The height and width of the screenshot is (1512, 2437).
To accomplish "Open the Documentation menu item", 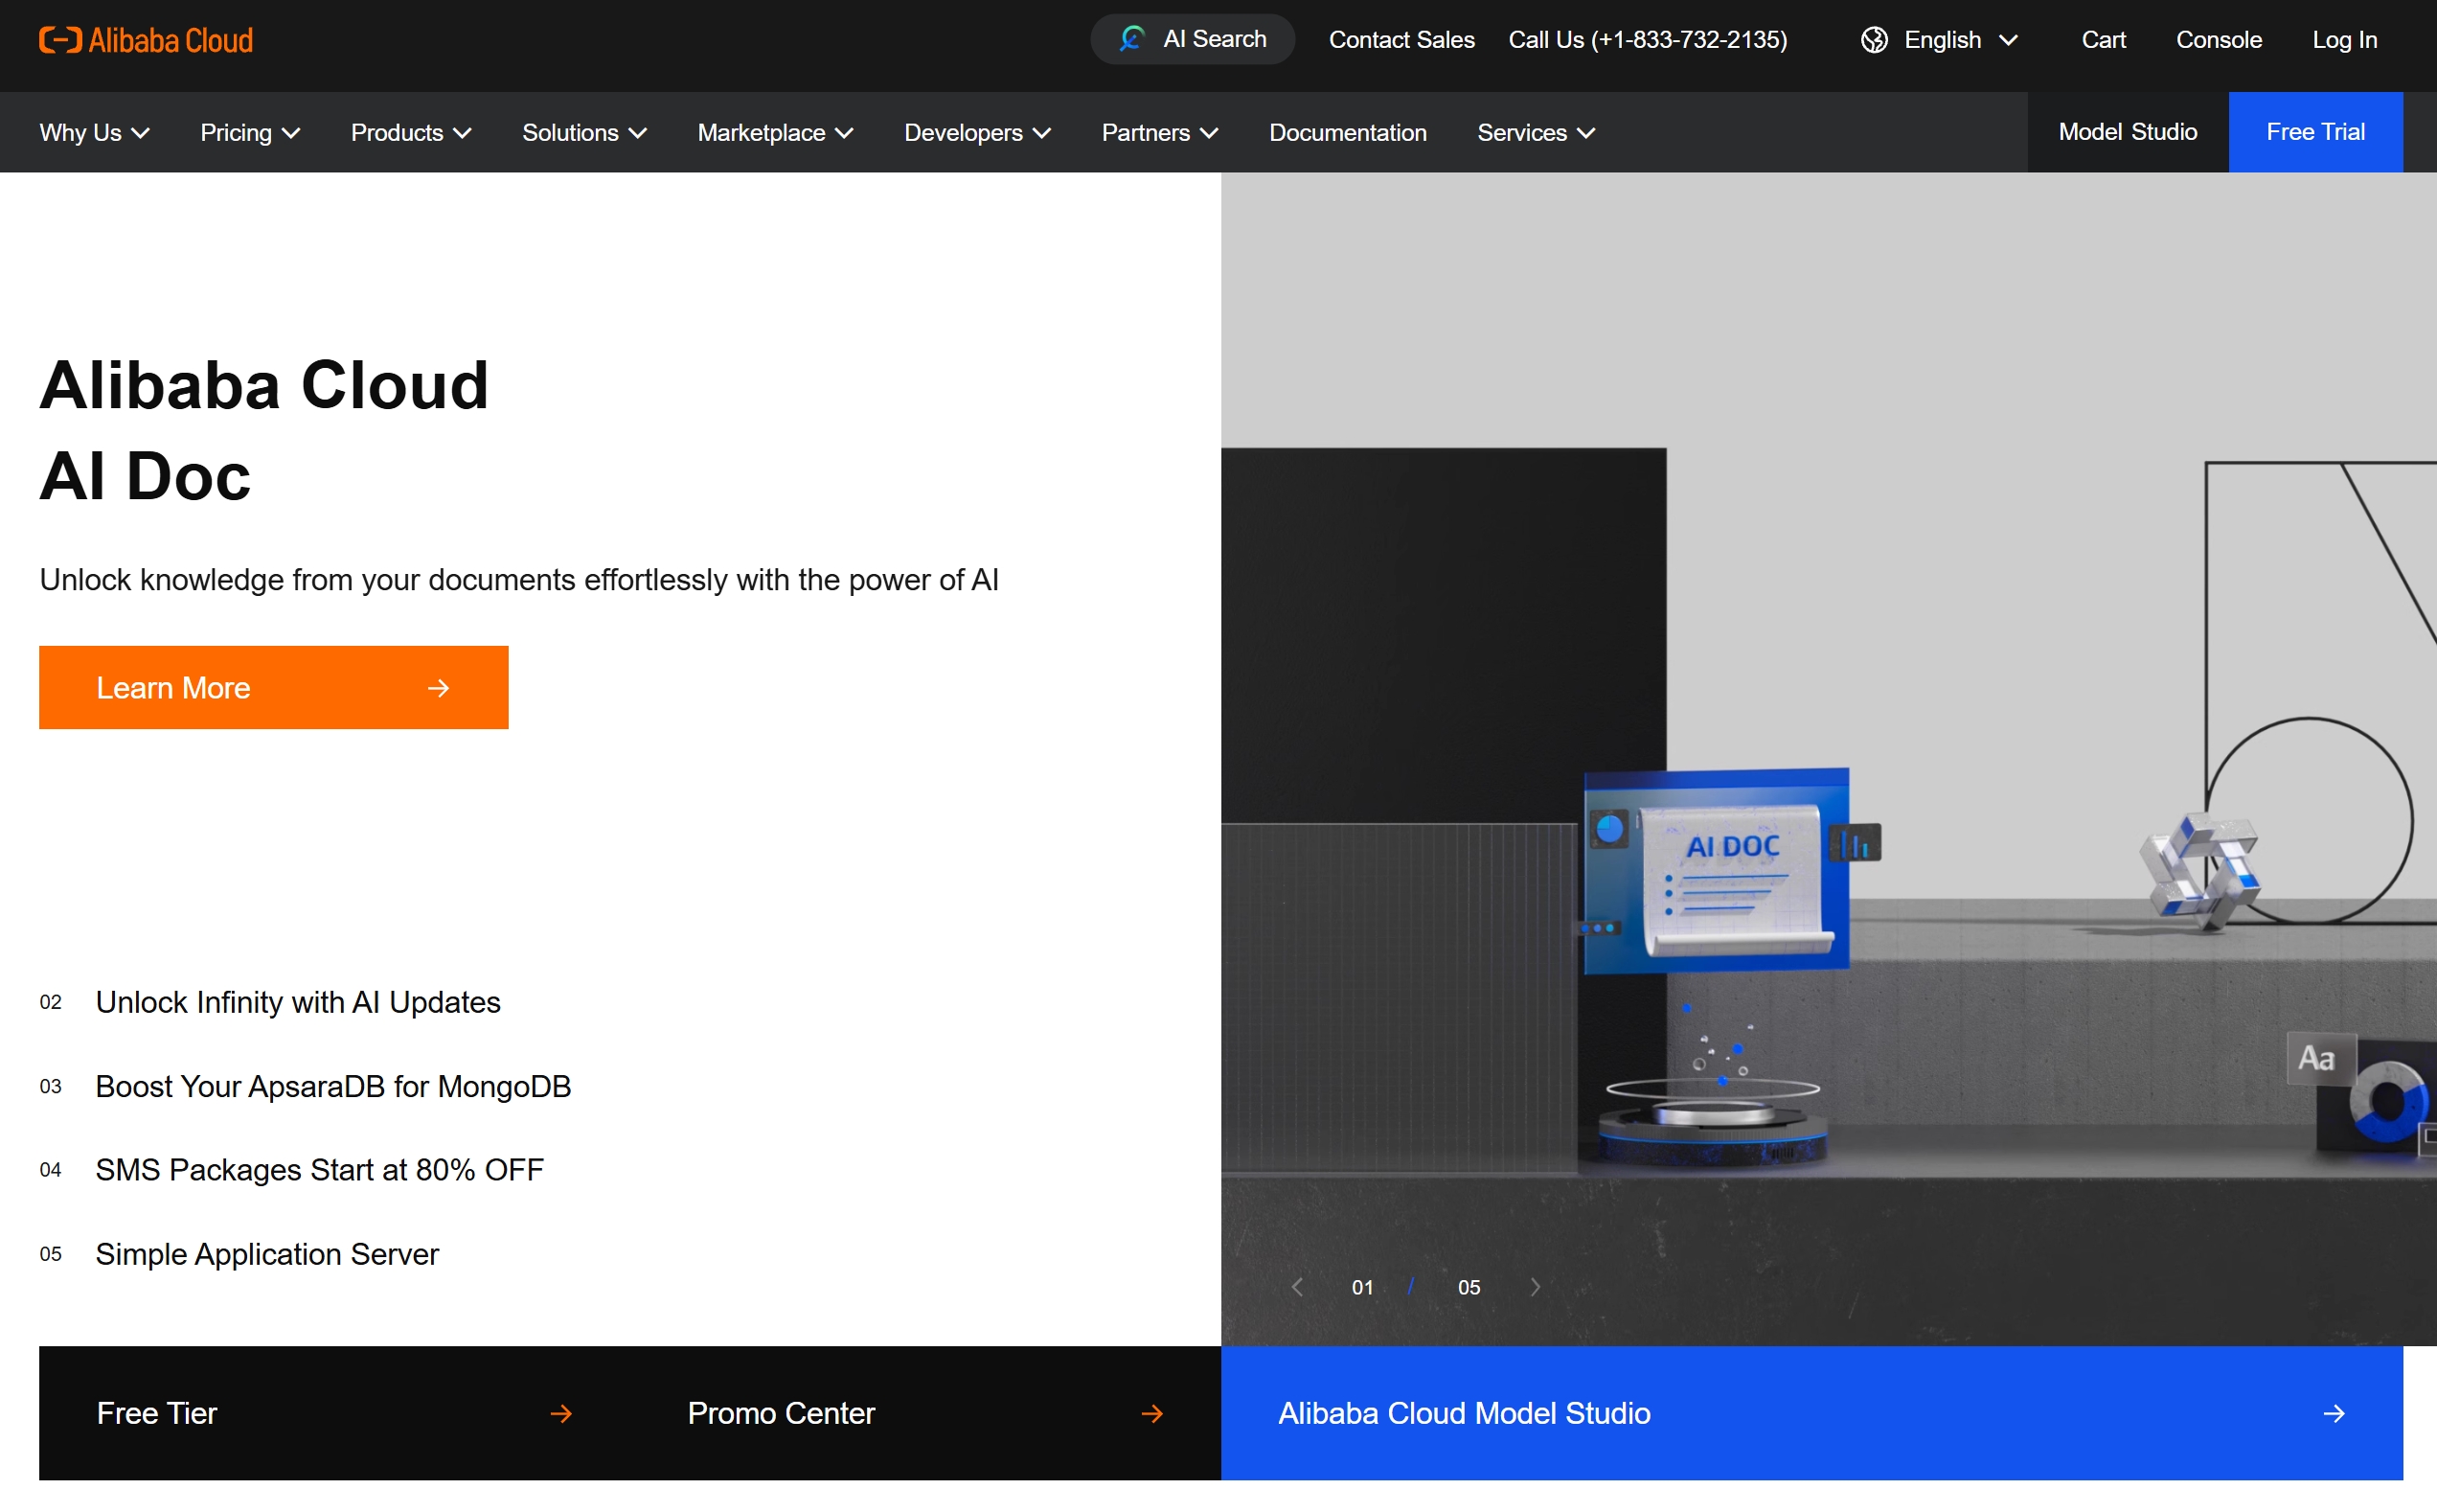I will point(1348,133).
